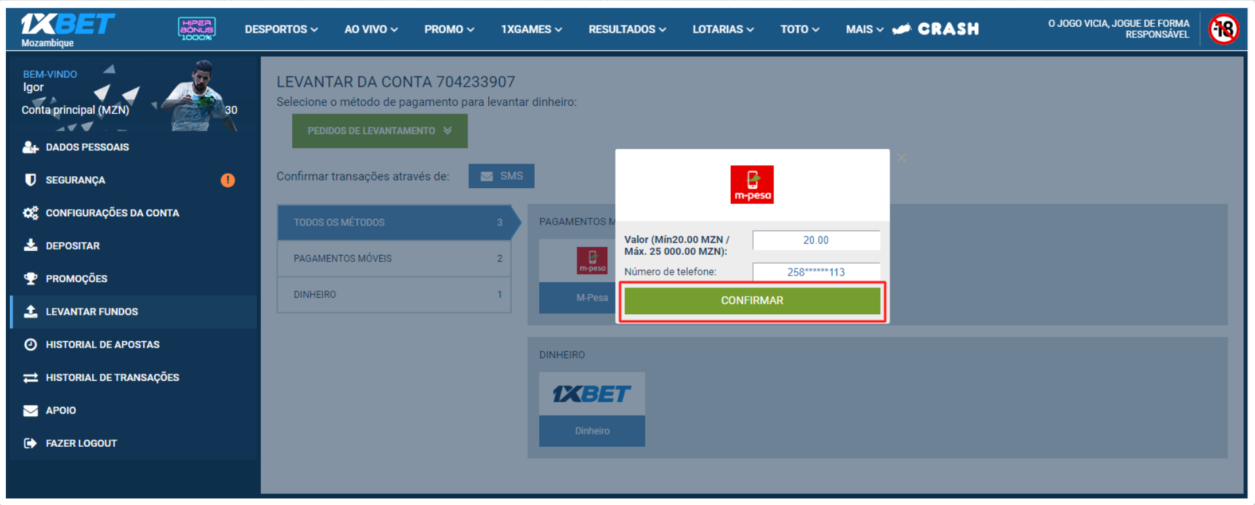Screen dimensions: 1255x505
Task: Go to Depositar page
Action: (133, 246)
